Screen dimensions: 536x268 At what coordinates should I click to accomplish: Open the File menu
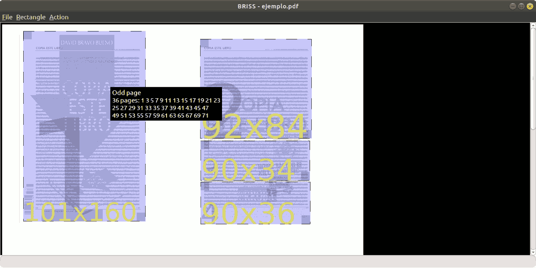pyautogui.click(x=7, y=17)
